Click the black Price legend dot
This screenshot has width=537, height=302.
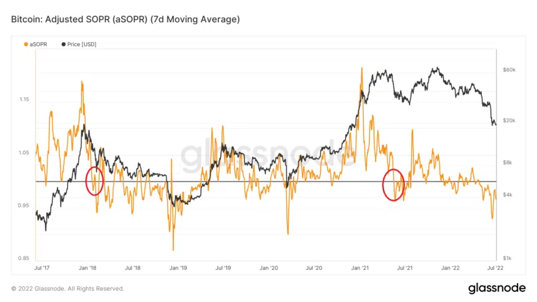pos(63,44)
